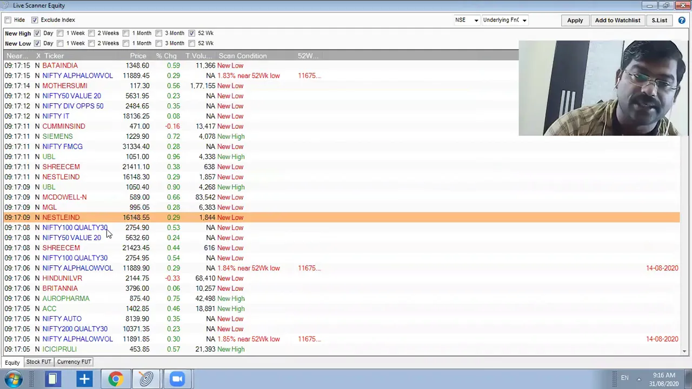The width and height of the screenshot is (692, 389).
Task: Open the Underlying FnO dropdown
Action: (x=505, y=20)
